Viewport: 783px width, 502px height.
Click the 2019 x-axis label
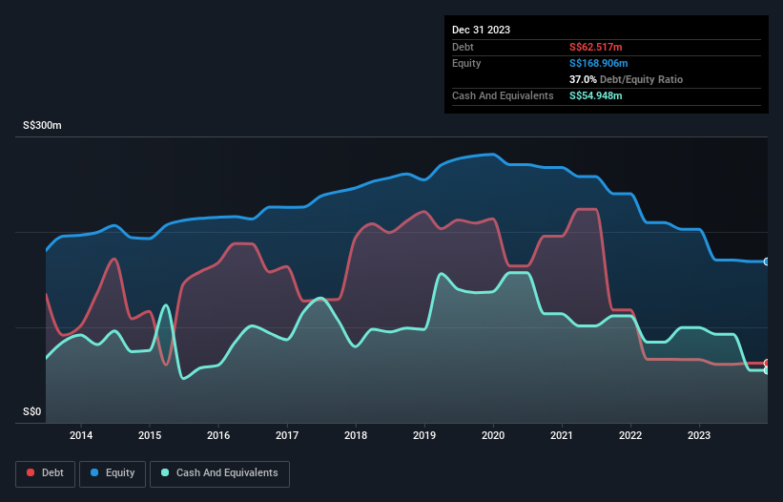[424, 435]
